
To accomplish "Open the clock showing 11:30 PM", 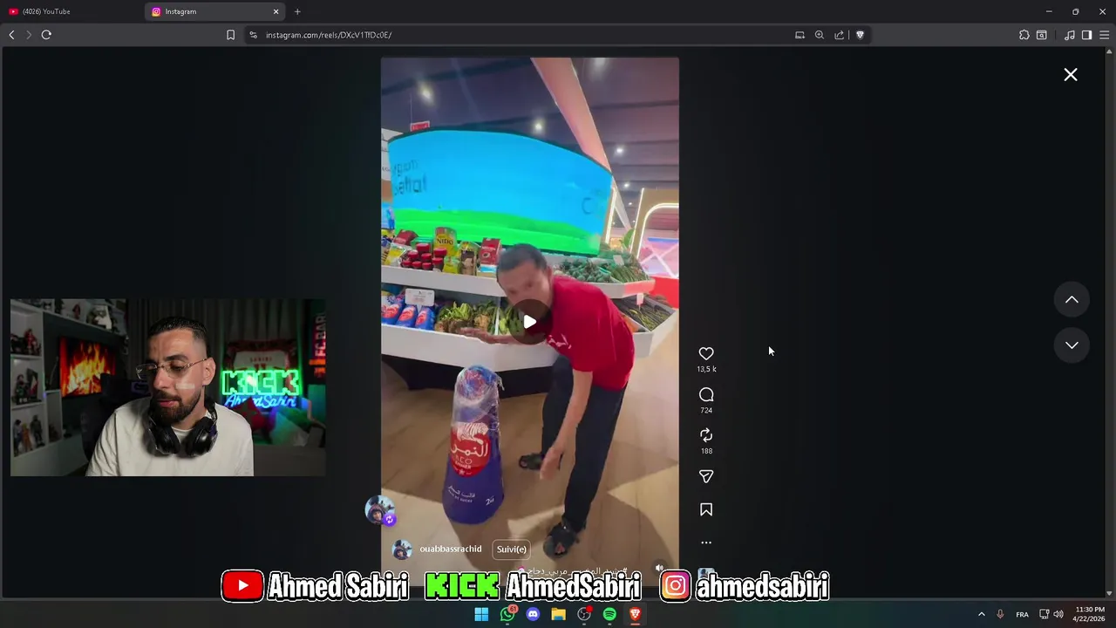I will click(1090, 614).
